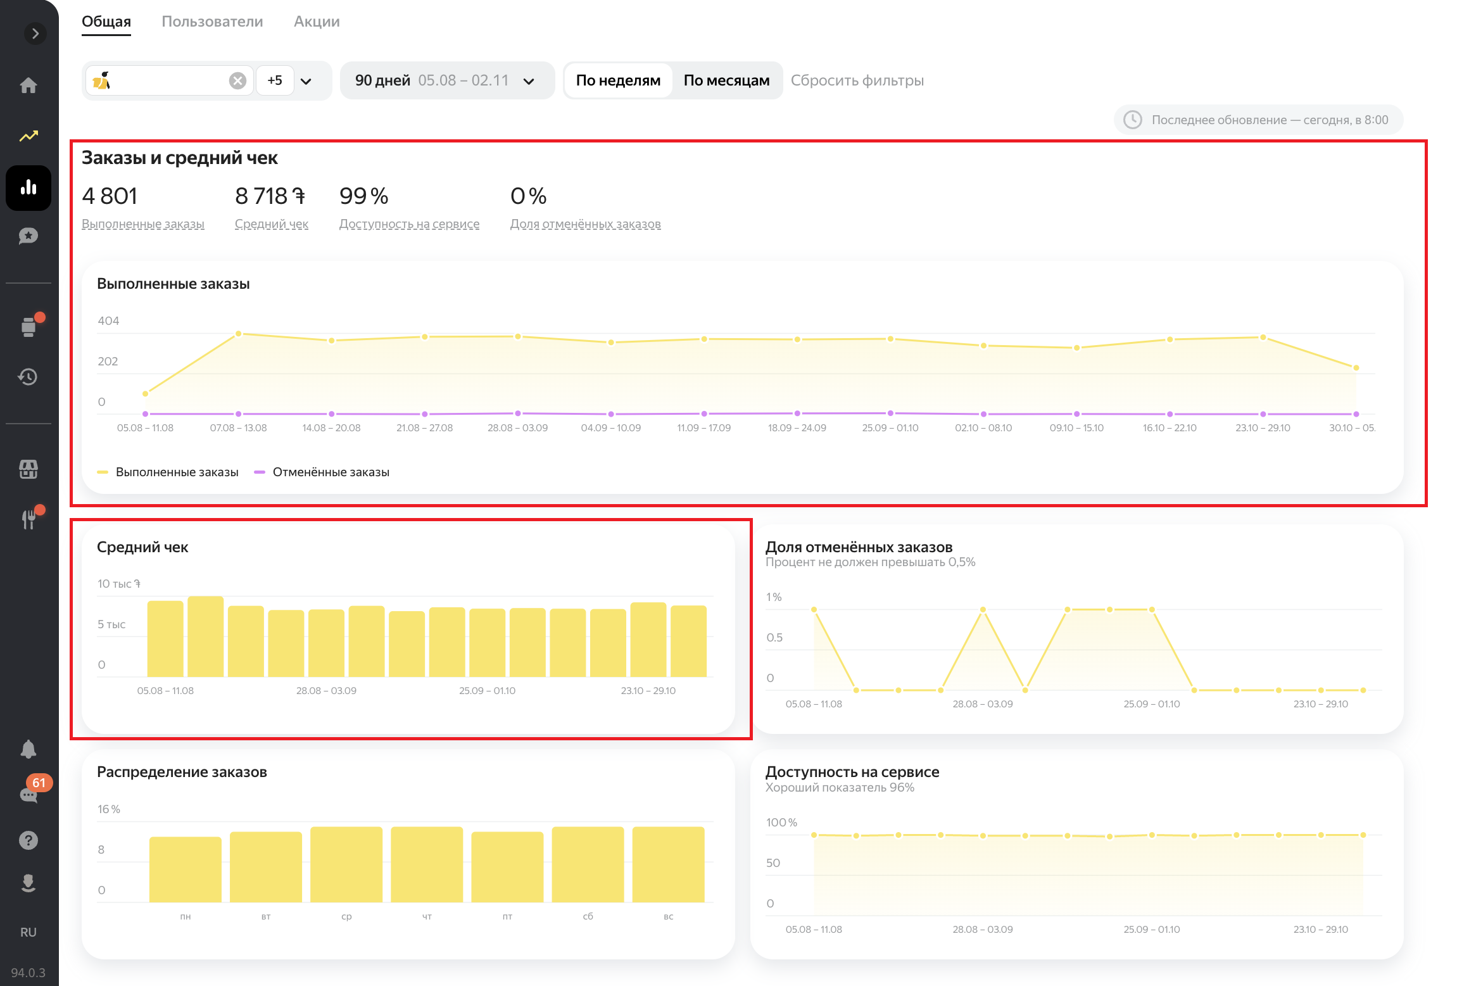Open the order history clock icon
The image size is (1457, 986).
tap(28, 377)
